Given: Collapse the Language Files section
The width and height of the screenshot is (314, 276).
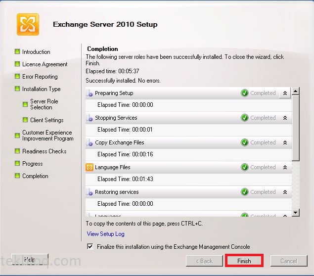Looking at the screenshot, I should click(285, 167).
